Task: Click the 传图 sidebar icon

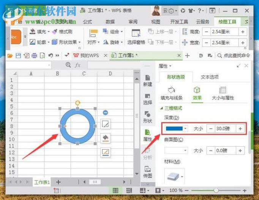Action: [x=147, y=172]
